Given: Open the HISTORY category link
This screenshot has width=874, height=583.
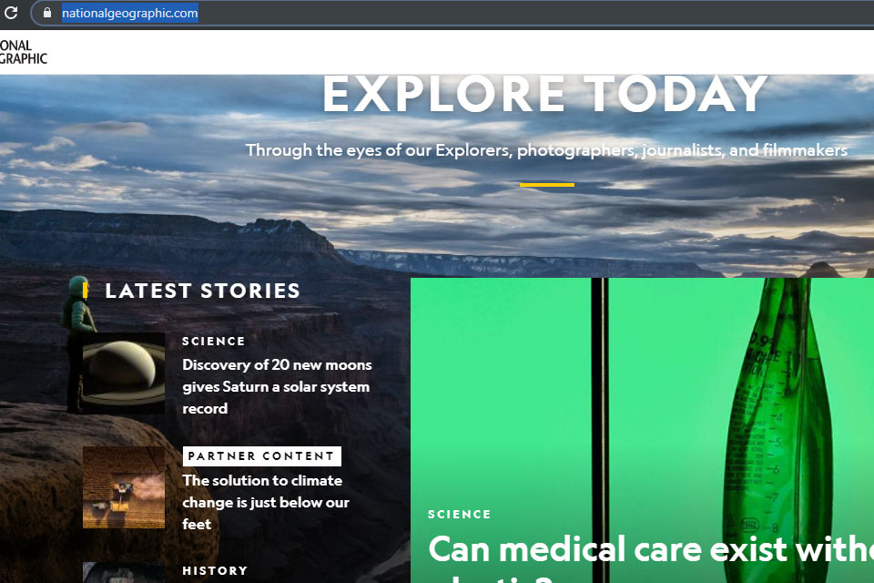Looking at the screenshot, I should [215, 571].
